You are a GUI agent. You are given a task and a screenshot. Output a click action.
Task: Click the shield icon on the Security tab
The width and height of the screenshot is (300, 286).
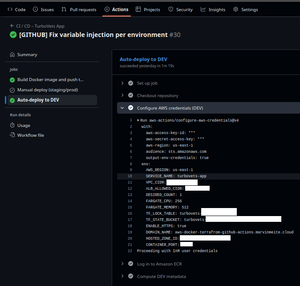(x=171, y=9)
